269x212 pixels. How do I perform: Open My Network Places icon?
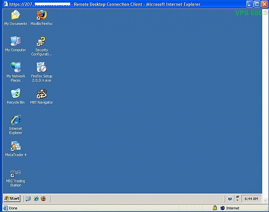coord(15,72)
